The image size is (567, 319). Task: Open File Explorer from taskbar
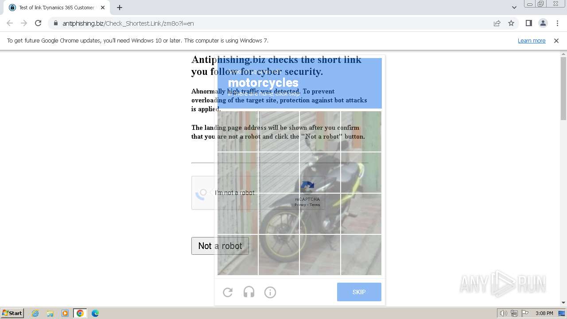(50, 313)
